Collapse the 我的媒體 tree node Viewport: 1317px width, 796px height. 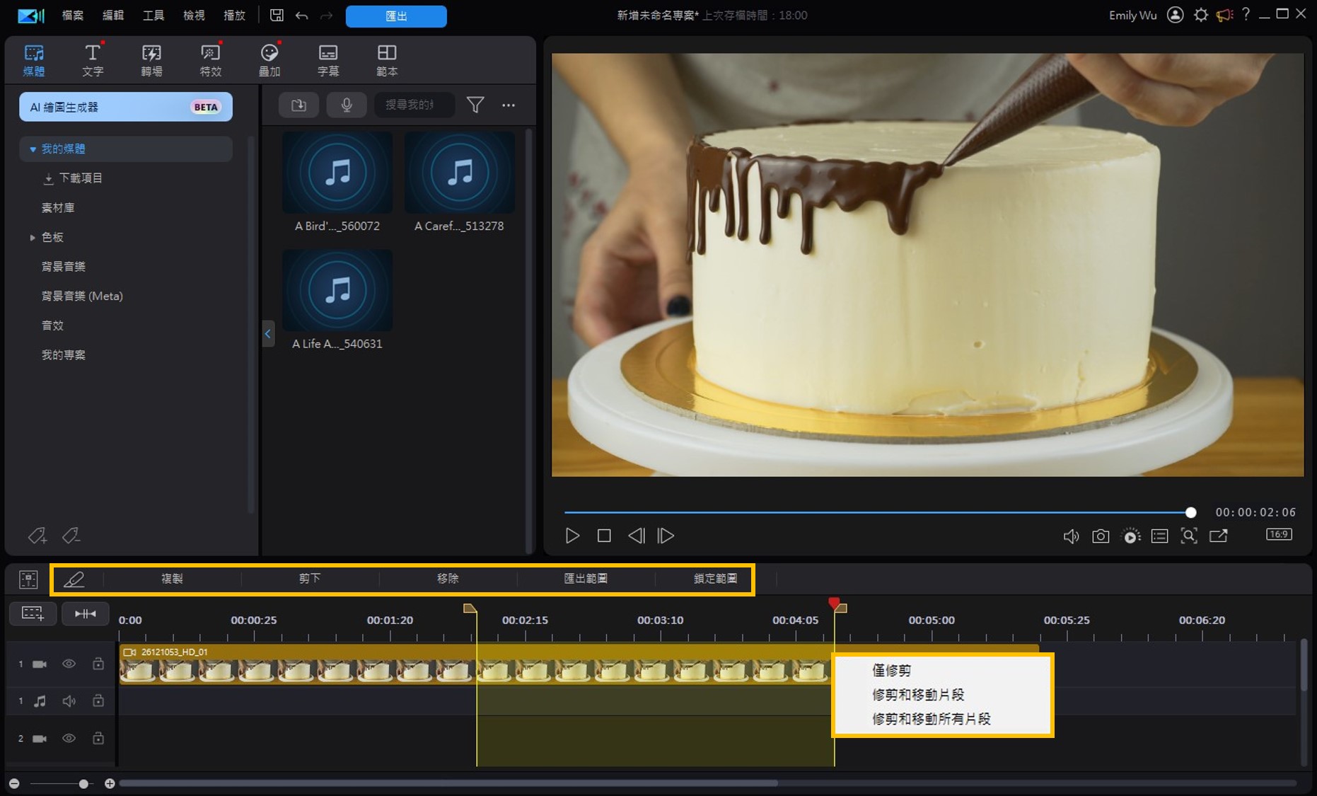pyautogui.click(x=33, y=149)
